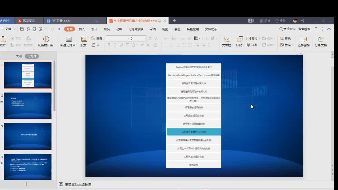Click the paste clipboard icon
This screenshot has height=190, width=338.
tap(3, 39)
